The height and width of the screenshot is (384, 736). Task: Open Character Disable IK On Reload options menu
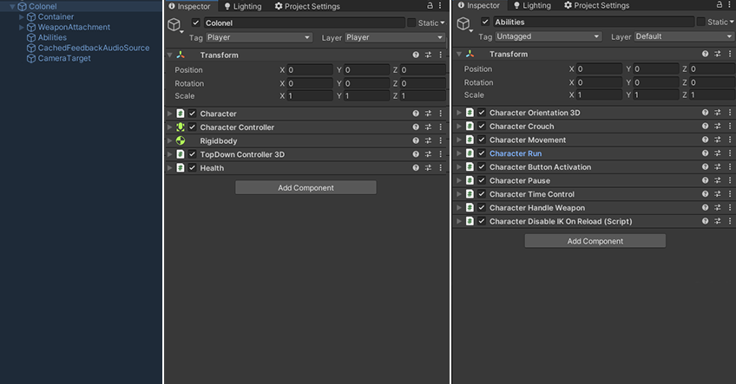pos(730,221)
